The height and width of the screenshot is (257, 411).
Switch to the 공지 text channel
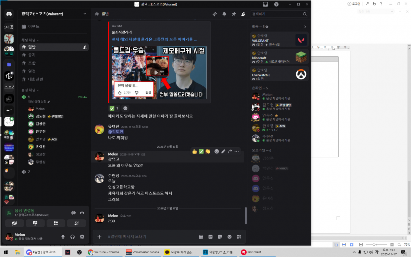pos(32,55)
